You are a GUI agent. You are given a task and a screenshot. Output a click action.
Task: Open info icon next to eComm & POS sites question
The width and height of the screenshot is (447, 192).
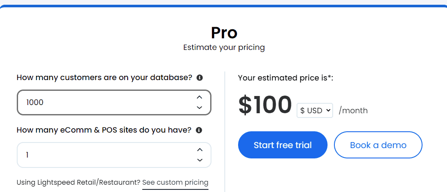pyautogui.click(x=199, y=130)
